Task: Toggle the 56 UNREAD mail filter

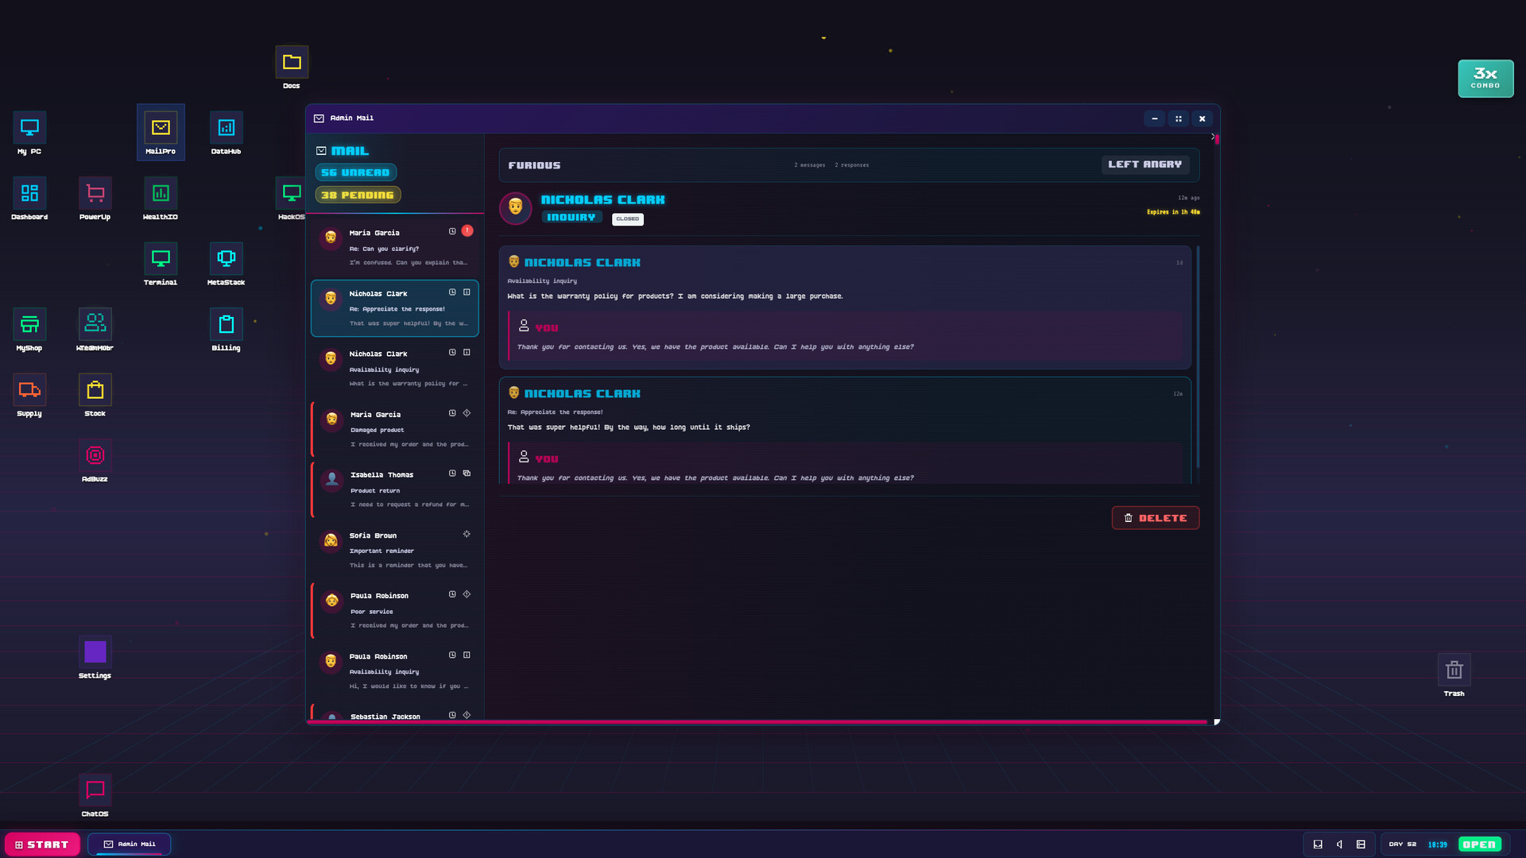Action: point(356,172)
